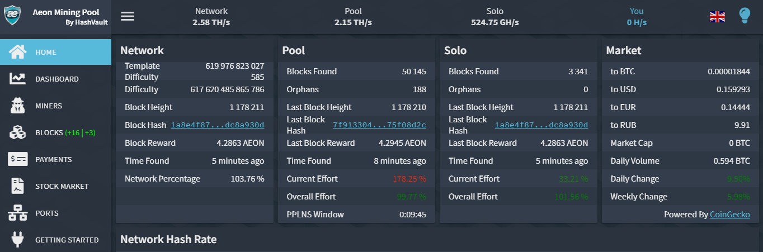Select the Miners spy icon
Viewport: 763px width, 252px height.
tap(18, 106)
